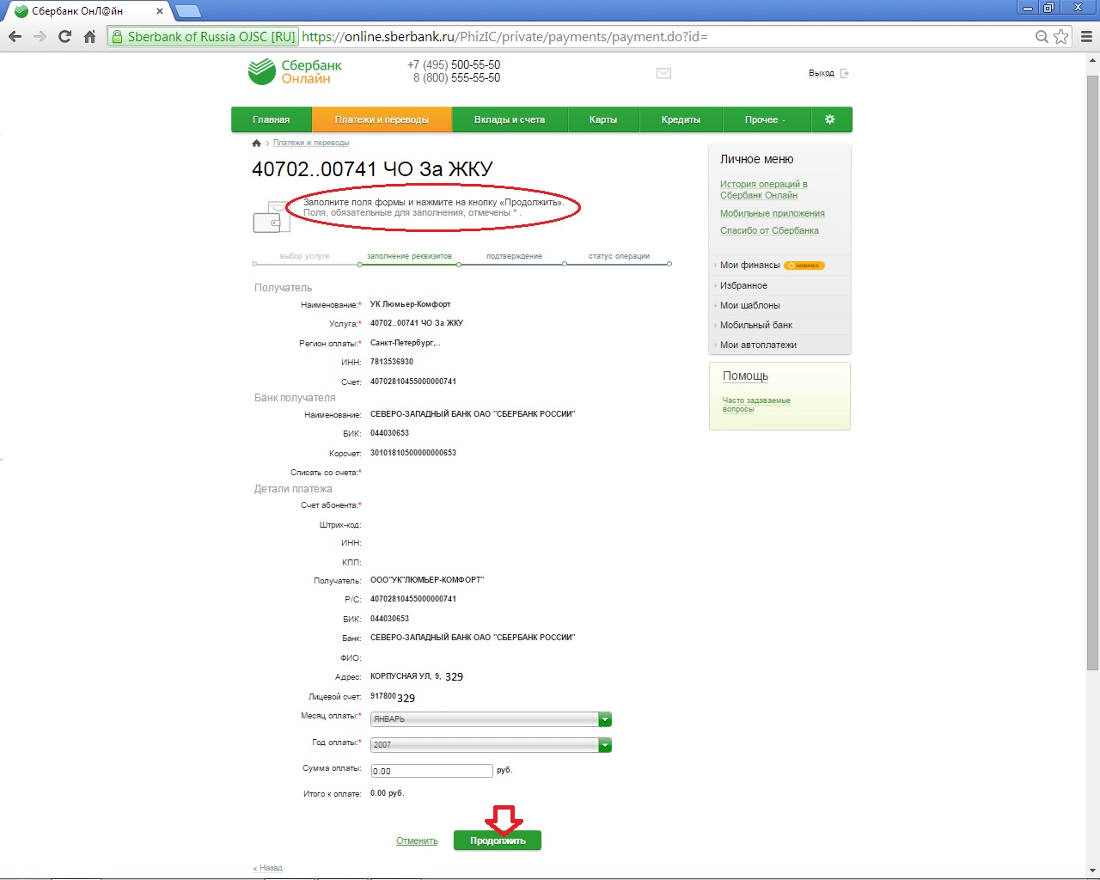
Task: Open Платежи и переводы breadcrumb link
Action: [x=311, y=143]
